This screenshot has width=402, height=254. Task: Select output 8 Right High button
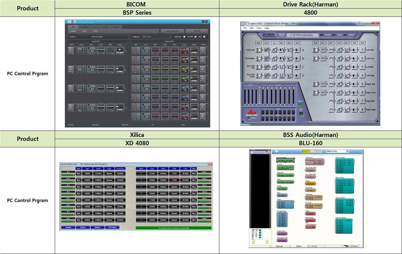click(362, 109)
